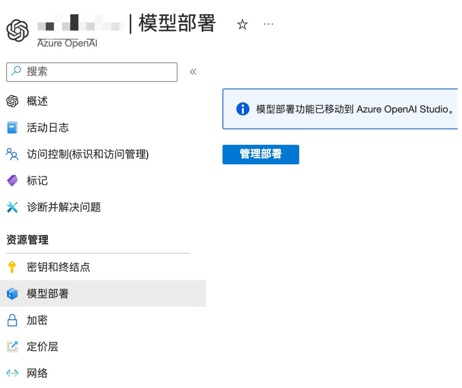The height and width of the screenshot is (388, 462).
Task: Toggle the favorite star next to 模型部署
Action: pos(242,24)
